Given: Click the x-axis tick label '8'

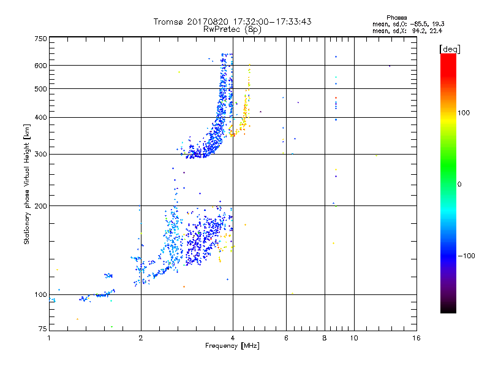Looking at the screenshot, I should (x=325, y=338).
